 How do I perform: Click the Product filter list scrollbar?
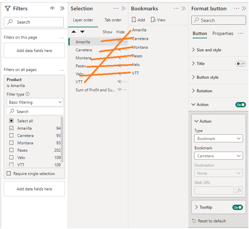click(62, 139)
